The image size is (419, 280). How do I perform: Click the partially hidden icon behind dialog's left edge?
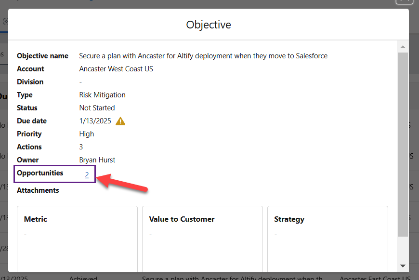pyautogui.click(x=5, y=21)
